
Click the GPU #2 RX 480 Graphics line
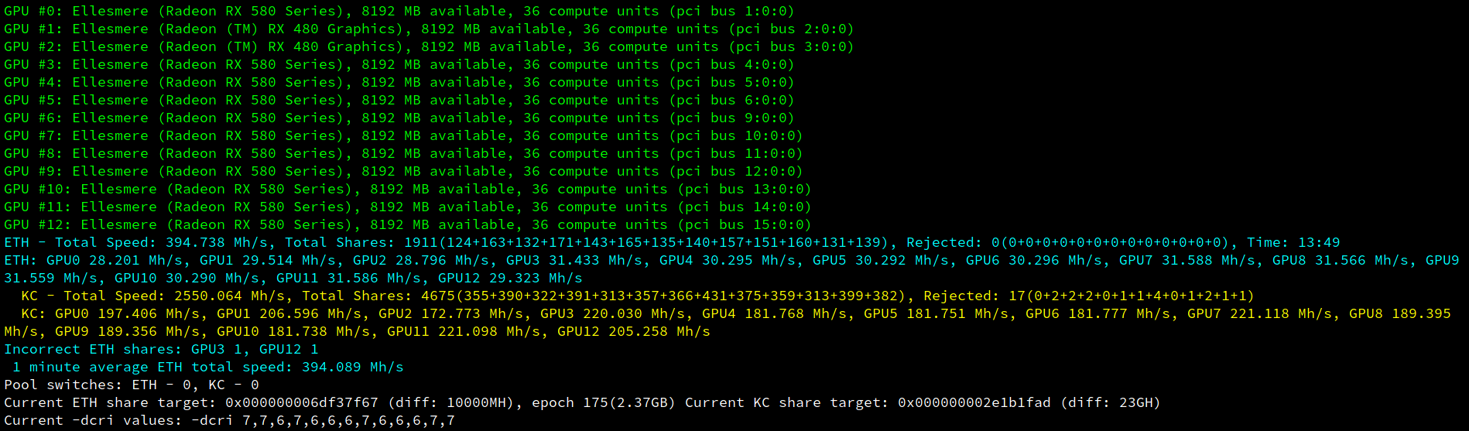click(429, 47)
